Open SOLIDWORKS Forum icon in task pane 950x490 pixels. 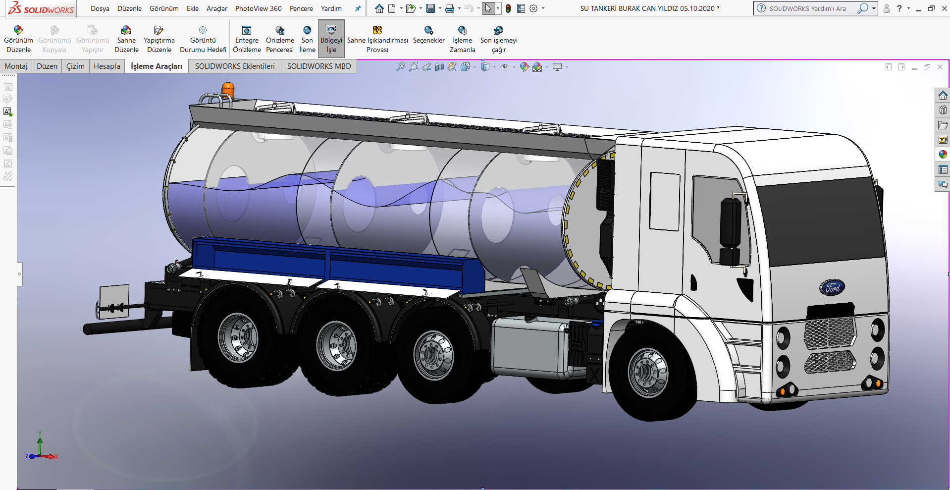(x=943, y=184)
